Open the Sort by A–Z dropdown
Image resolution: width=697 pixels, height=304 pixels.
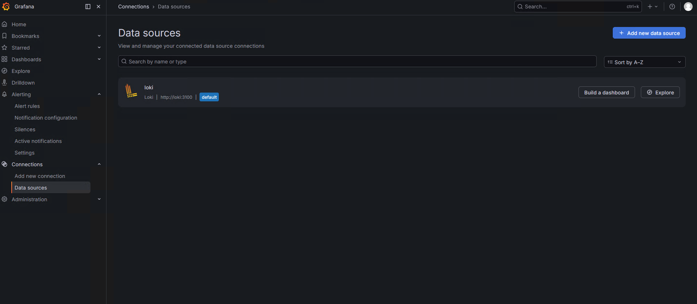click(x=644, y=62)
